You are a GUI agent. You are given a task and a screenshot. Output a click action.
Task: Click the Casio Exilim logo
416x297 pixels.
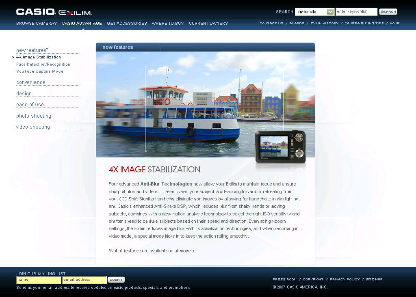(54, 12)
